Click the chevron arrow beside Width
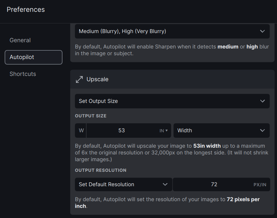 (262, 130)
